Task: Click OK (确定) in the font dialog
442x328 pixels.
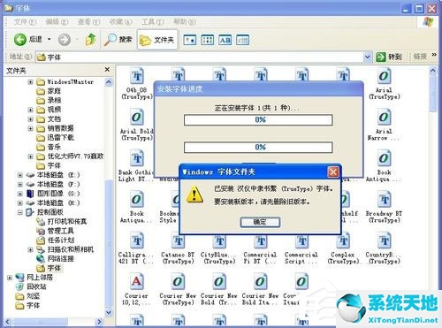Action: (x=260, y=222)
